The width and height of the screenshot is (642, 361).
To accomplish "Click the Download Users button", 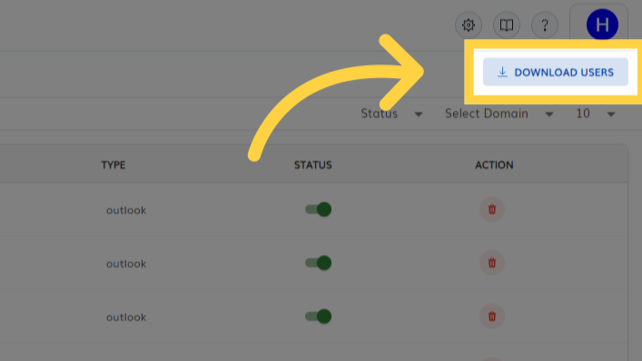I will (556, 72).
